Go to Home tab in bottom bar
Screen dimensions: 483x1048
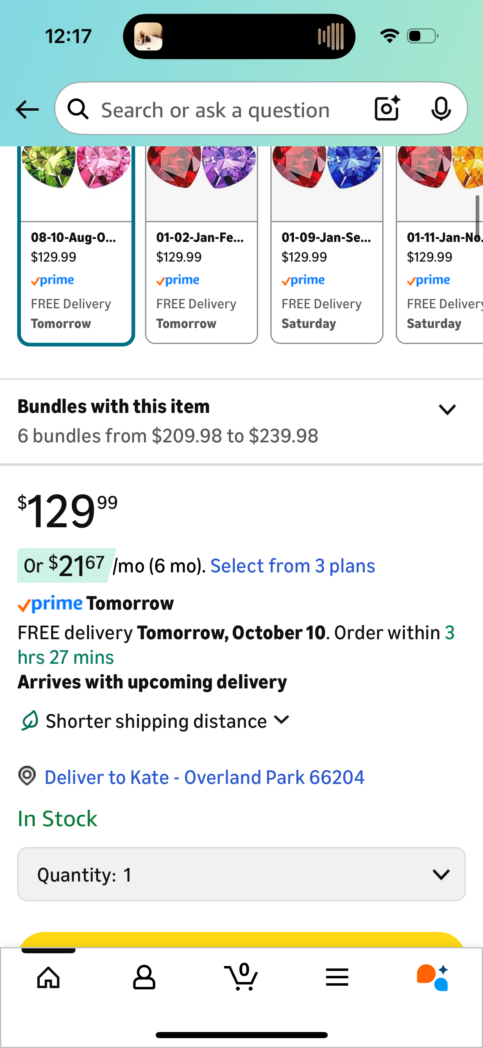pos(48,977)
